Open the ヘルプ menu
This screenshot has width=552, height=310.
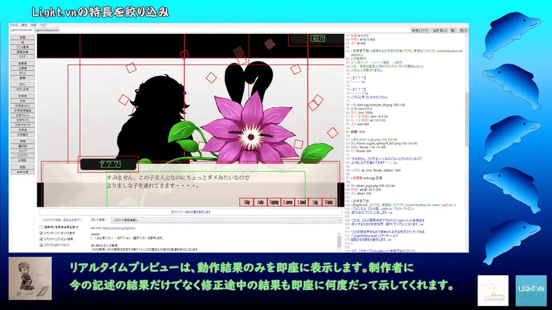point(43,25)
